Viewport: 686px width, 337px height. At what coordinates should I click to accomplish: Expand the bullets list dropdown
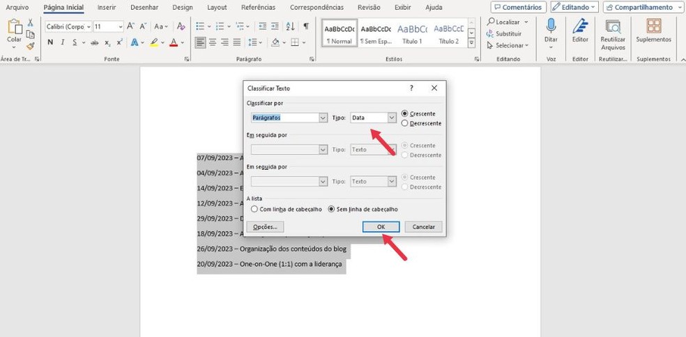(x=209, y=26)
